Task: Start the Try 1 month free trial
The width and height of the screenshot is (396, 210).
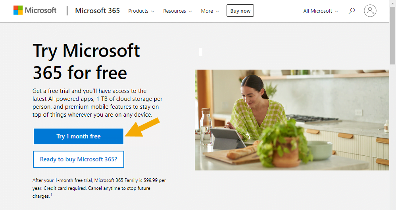Action: point(79,136)
